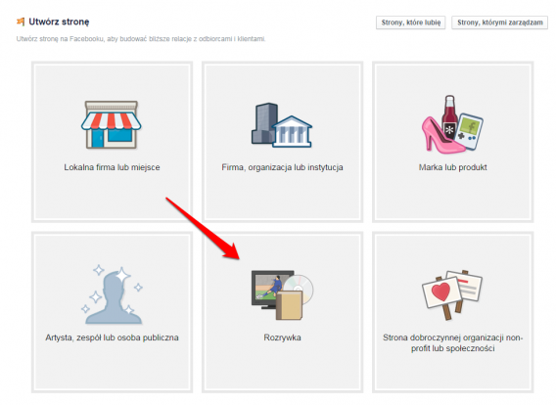Screen dimensions: 556x405
Task: Click blank area of Marka lub produkt tile
Action: (x=453, y=197)
